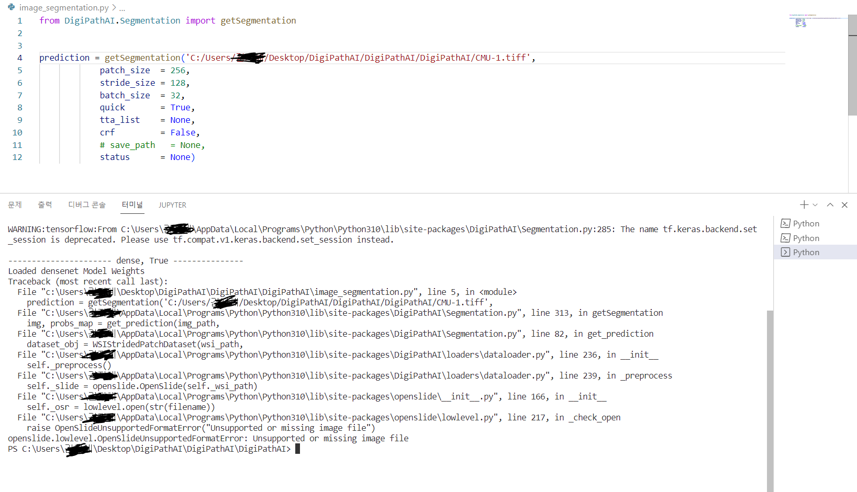Click the patch_size value 256
This screenshot has width=857, height=492.
(x=177, y=71)
